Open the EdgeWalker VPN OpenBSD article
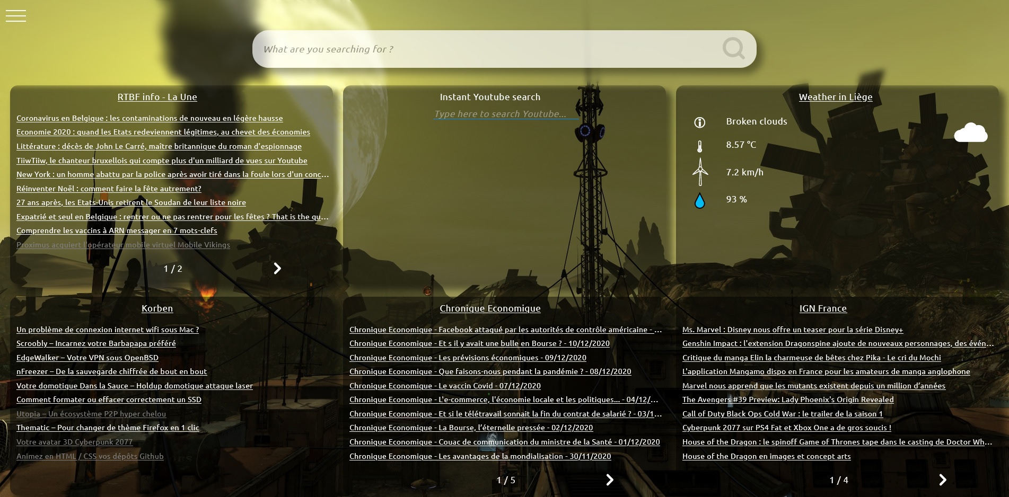 pos(87,358)
